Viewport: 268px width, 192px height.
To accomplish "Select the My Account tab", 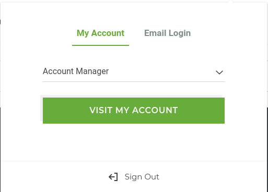I will (100, 33).
